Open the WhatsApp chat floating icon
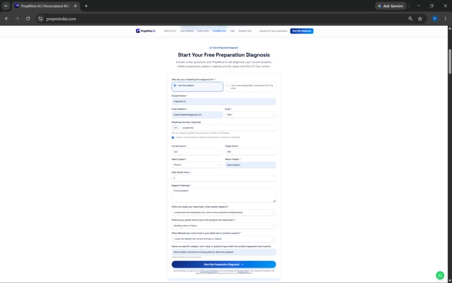The height and width of the screenshot is (283, 452). (x=440, y=275)
